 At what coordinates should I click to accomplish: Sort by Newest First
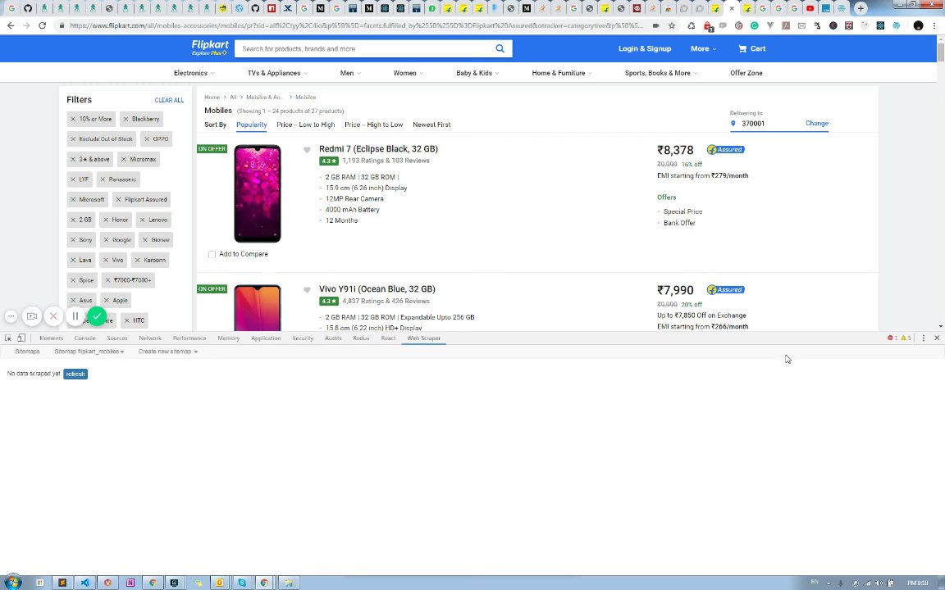coord(431,125)
